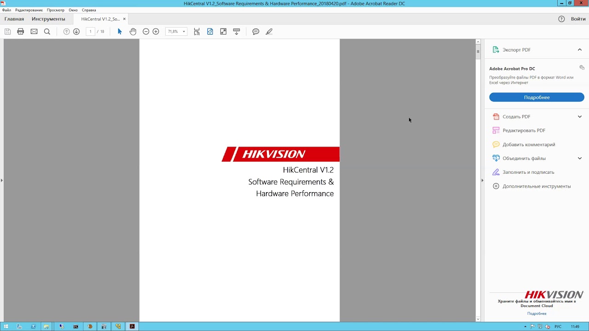Open the help question mark icon
The image size is (589, 331).
coord(561,19)
